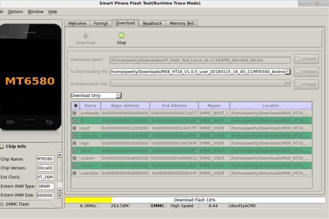Image resolution: width=329 pixels, height=219 pixels.
Task: Click the Ext Clock XT_26M field
Action: 45,177
